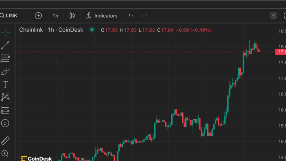Open the 1h time interval selector
The height and width of the screenshot is (161, 286).
(55, 16)
